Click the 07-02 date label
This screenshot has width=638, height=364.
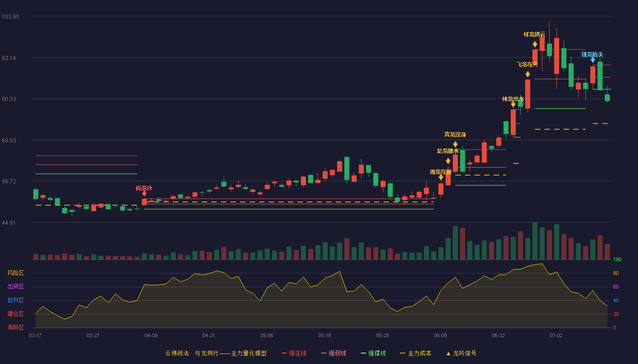click(556, 335)
